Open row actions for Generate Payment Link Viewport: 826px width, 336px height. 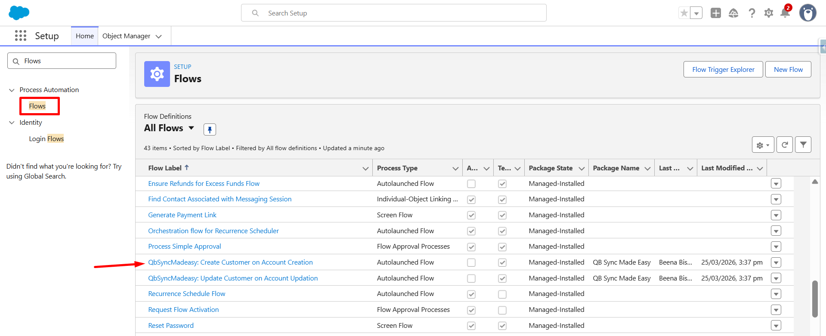776,215
